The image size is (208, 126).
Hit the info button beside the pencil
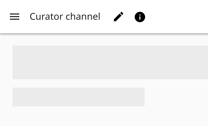point(140,17)
